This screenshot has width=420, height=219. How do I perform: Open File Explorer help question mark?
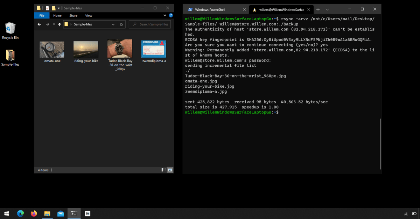click(x=171, y=15)
